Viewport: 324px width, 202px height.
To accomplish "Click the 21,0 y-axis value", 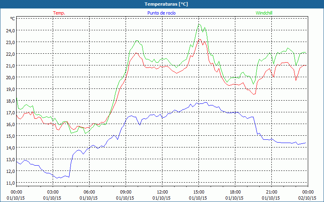I will point(11,66).
